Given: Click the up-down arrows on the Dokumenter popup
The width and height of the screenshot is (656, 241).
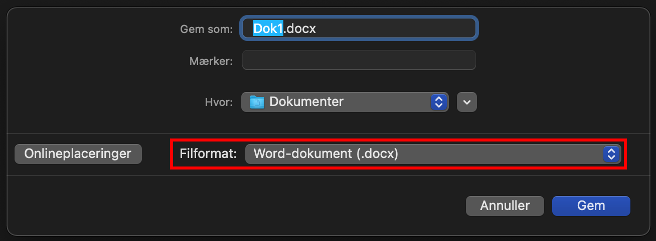Looking at the screenshot, I should point(438,102).
